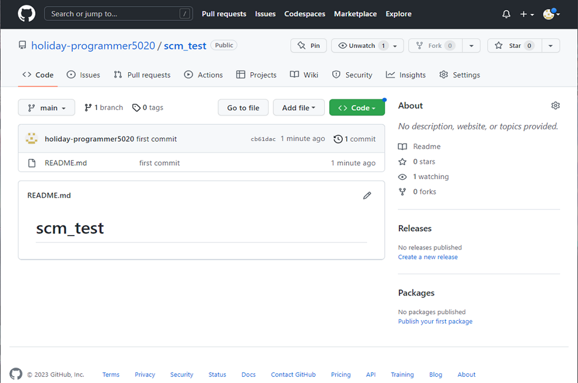Open commit author holiday-programmer5020 link
This screenshot has width=578, height=383.
tap(89, 139)
